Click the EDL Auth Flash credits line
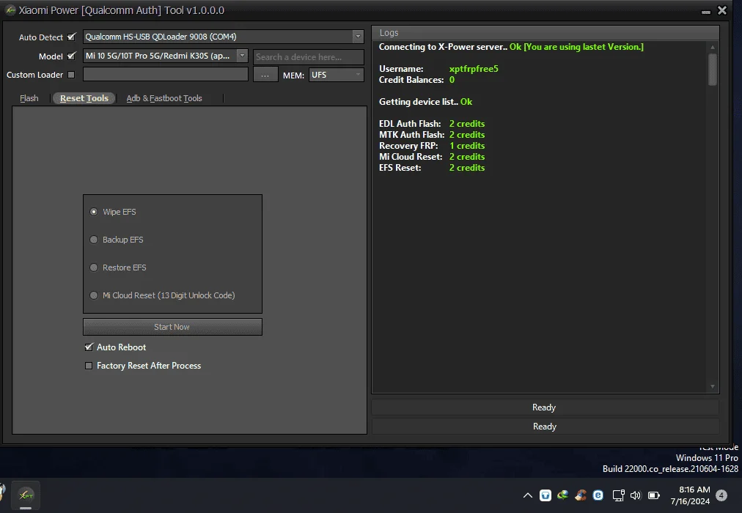The image size is (742, 513). point(432,123)
